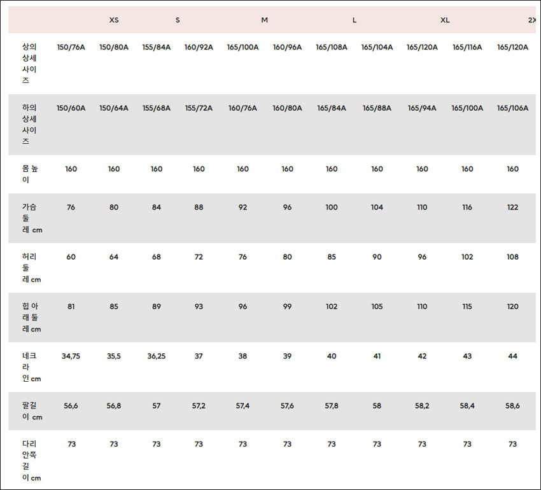Image resolution: width=541 pixels, height=490 pixels.
Task: Click the 34,75 neckline value
Action: pyautogui.click(x=71, y=356)
